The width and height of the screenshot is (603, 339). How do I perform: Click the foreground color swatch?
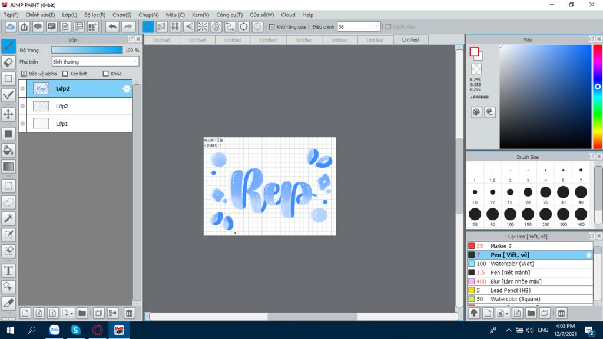point(474,52)
